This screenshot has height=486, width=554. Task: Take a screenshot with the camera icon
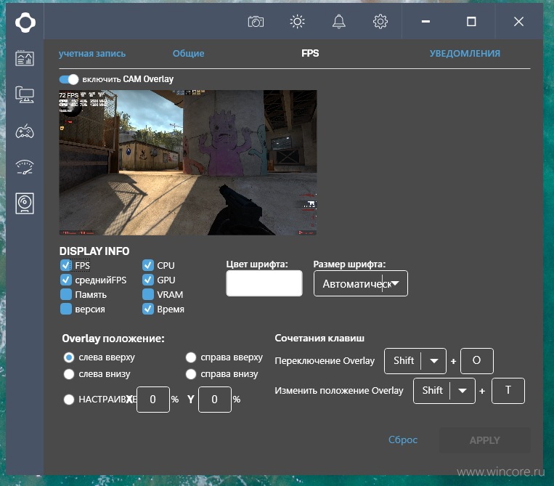256,22
